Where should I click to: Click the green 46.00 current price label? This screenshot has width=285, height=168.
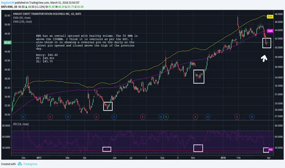pyautogui.click(x=7, y=42)
